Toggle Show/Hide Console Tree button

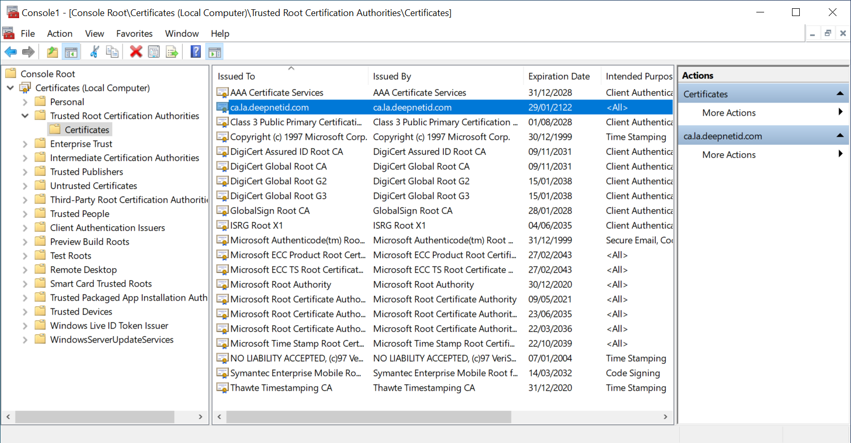[x=71, y=52]
